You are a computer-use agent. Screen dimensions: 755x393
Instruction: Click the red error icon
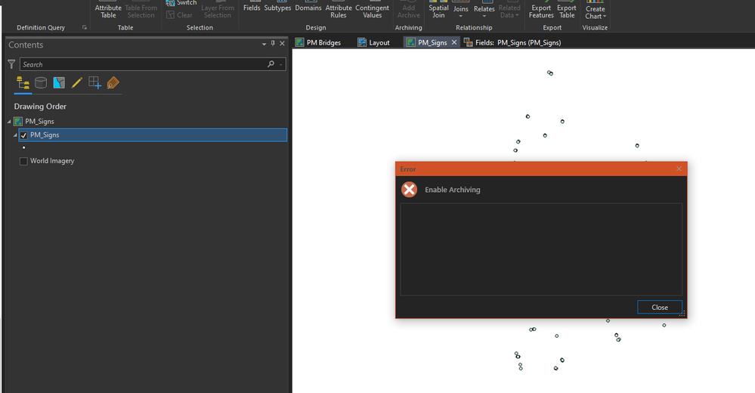(410, 189)
